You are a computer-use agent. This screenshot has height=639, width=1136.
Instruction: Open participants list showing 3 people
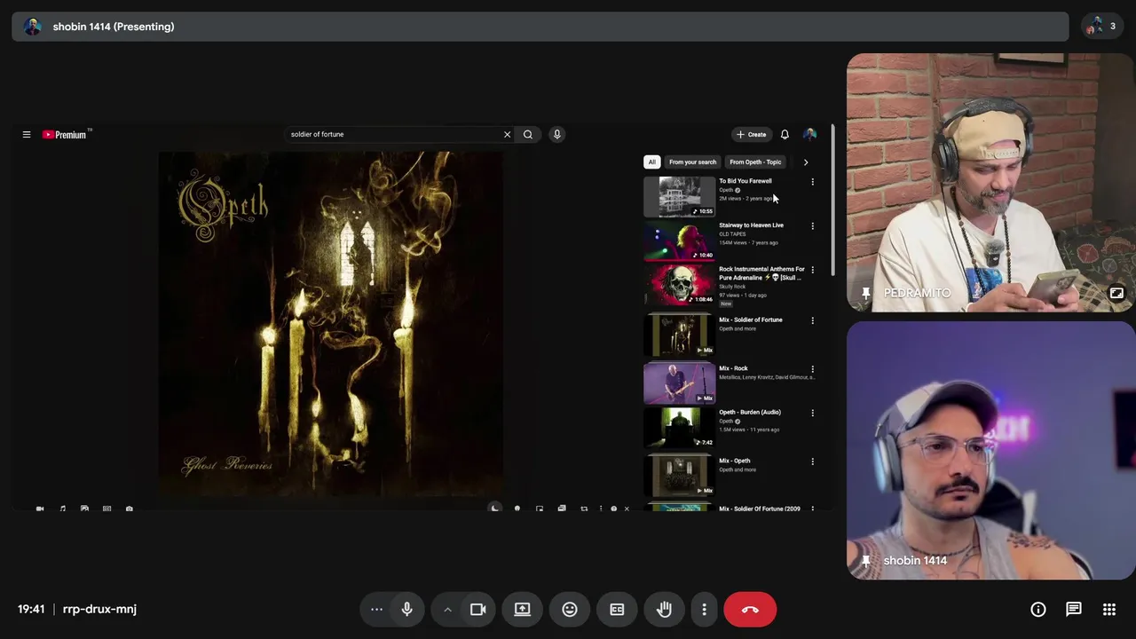pyautogui.click(x=1103, y=27)
